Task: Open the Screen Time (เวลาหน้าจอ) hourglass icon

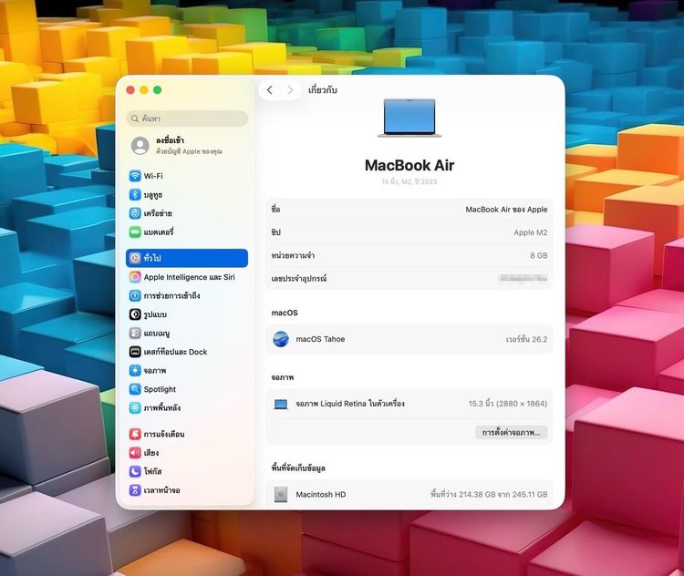Action: 135,490
